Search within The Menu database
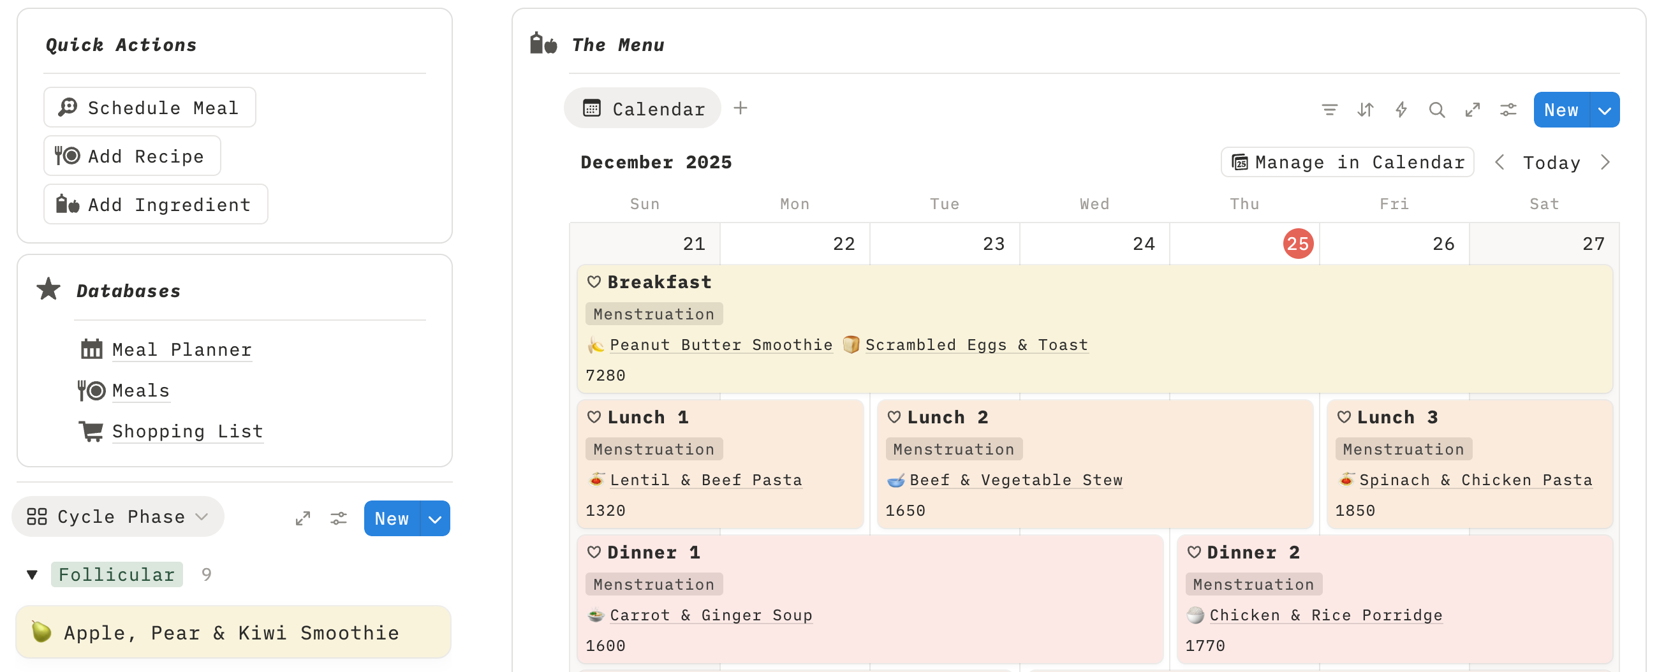 tap(1438, 110)
